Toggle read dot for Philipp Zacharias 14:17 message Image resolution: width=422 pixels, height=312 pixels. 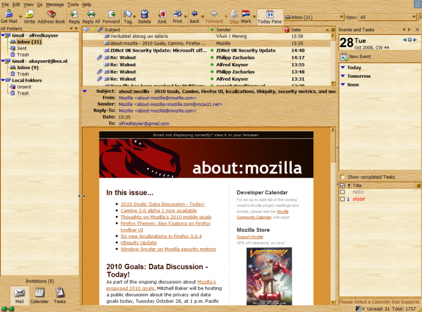click(212, 58)
